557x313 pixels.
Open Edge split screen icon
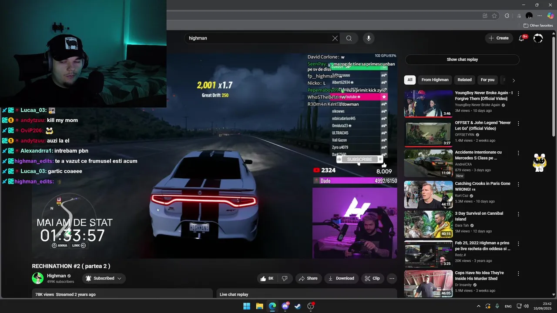[485, 16]
